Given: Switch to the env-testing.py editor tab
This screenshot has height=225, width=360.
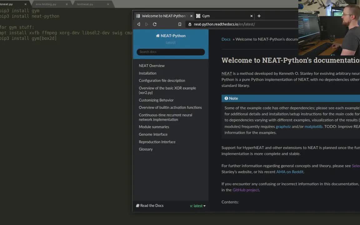Looking at the screenshot, I should (x=46, y=4).
